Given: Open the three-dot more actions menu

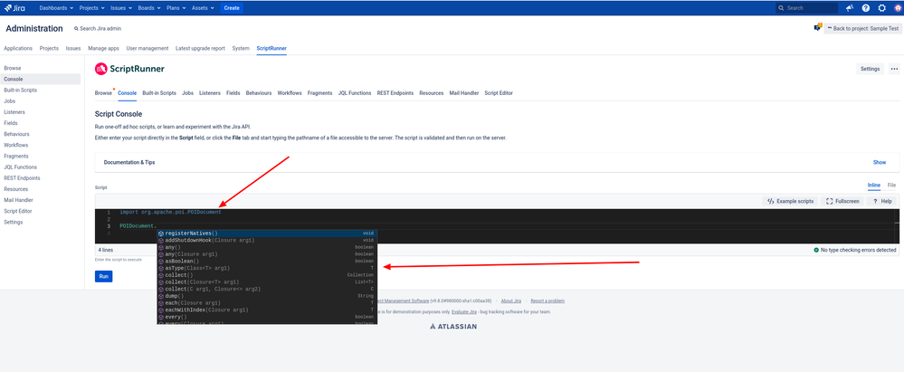Looking at the screenshot, I should click(894, 69).
